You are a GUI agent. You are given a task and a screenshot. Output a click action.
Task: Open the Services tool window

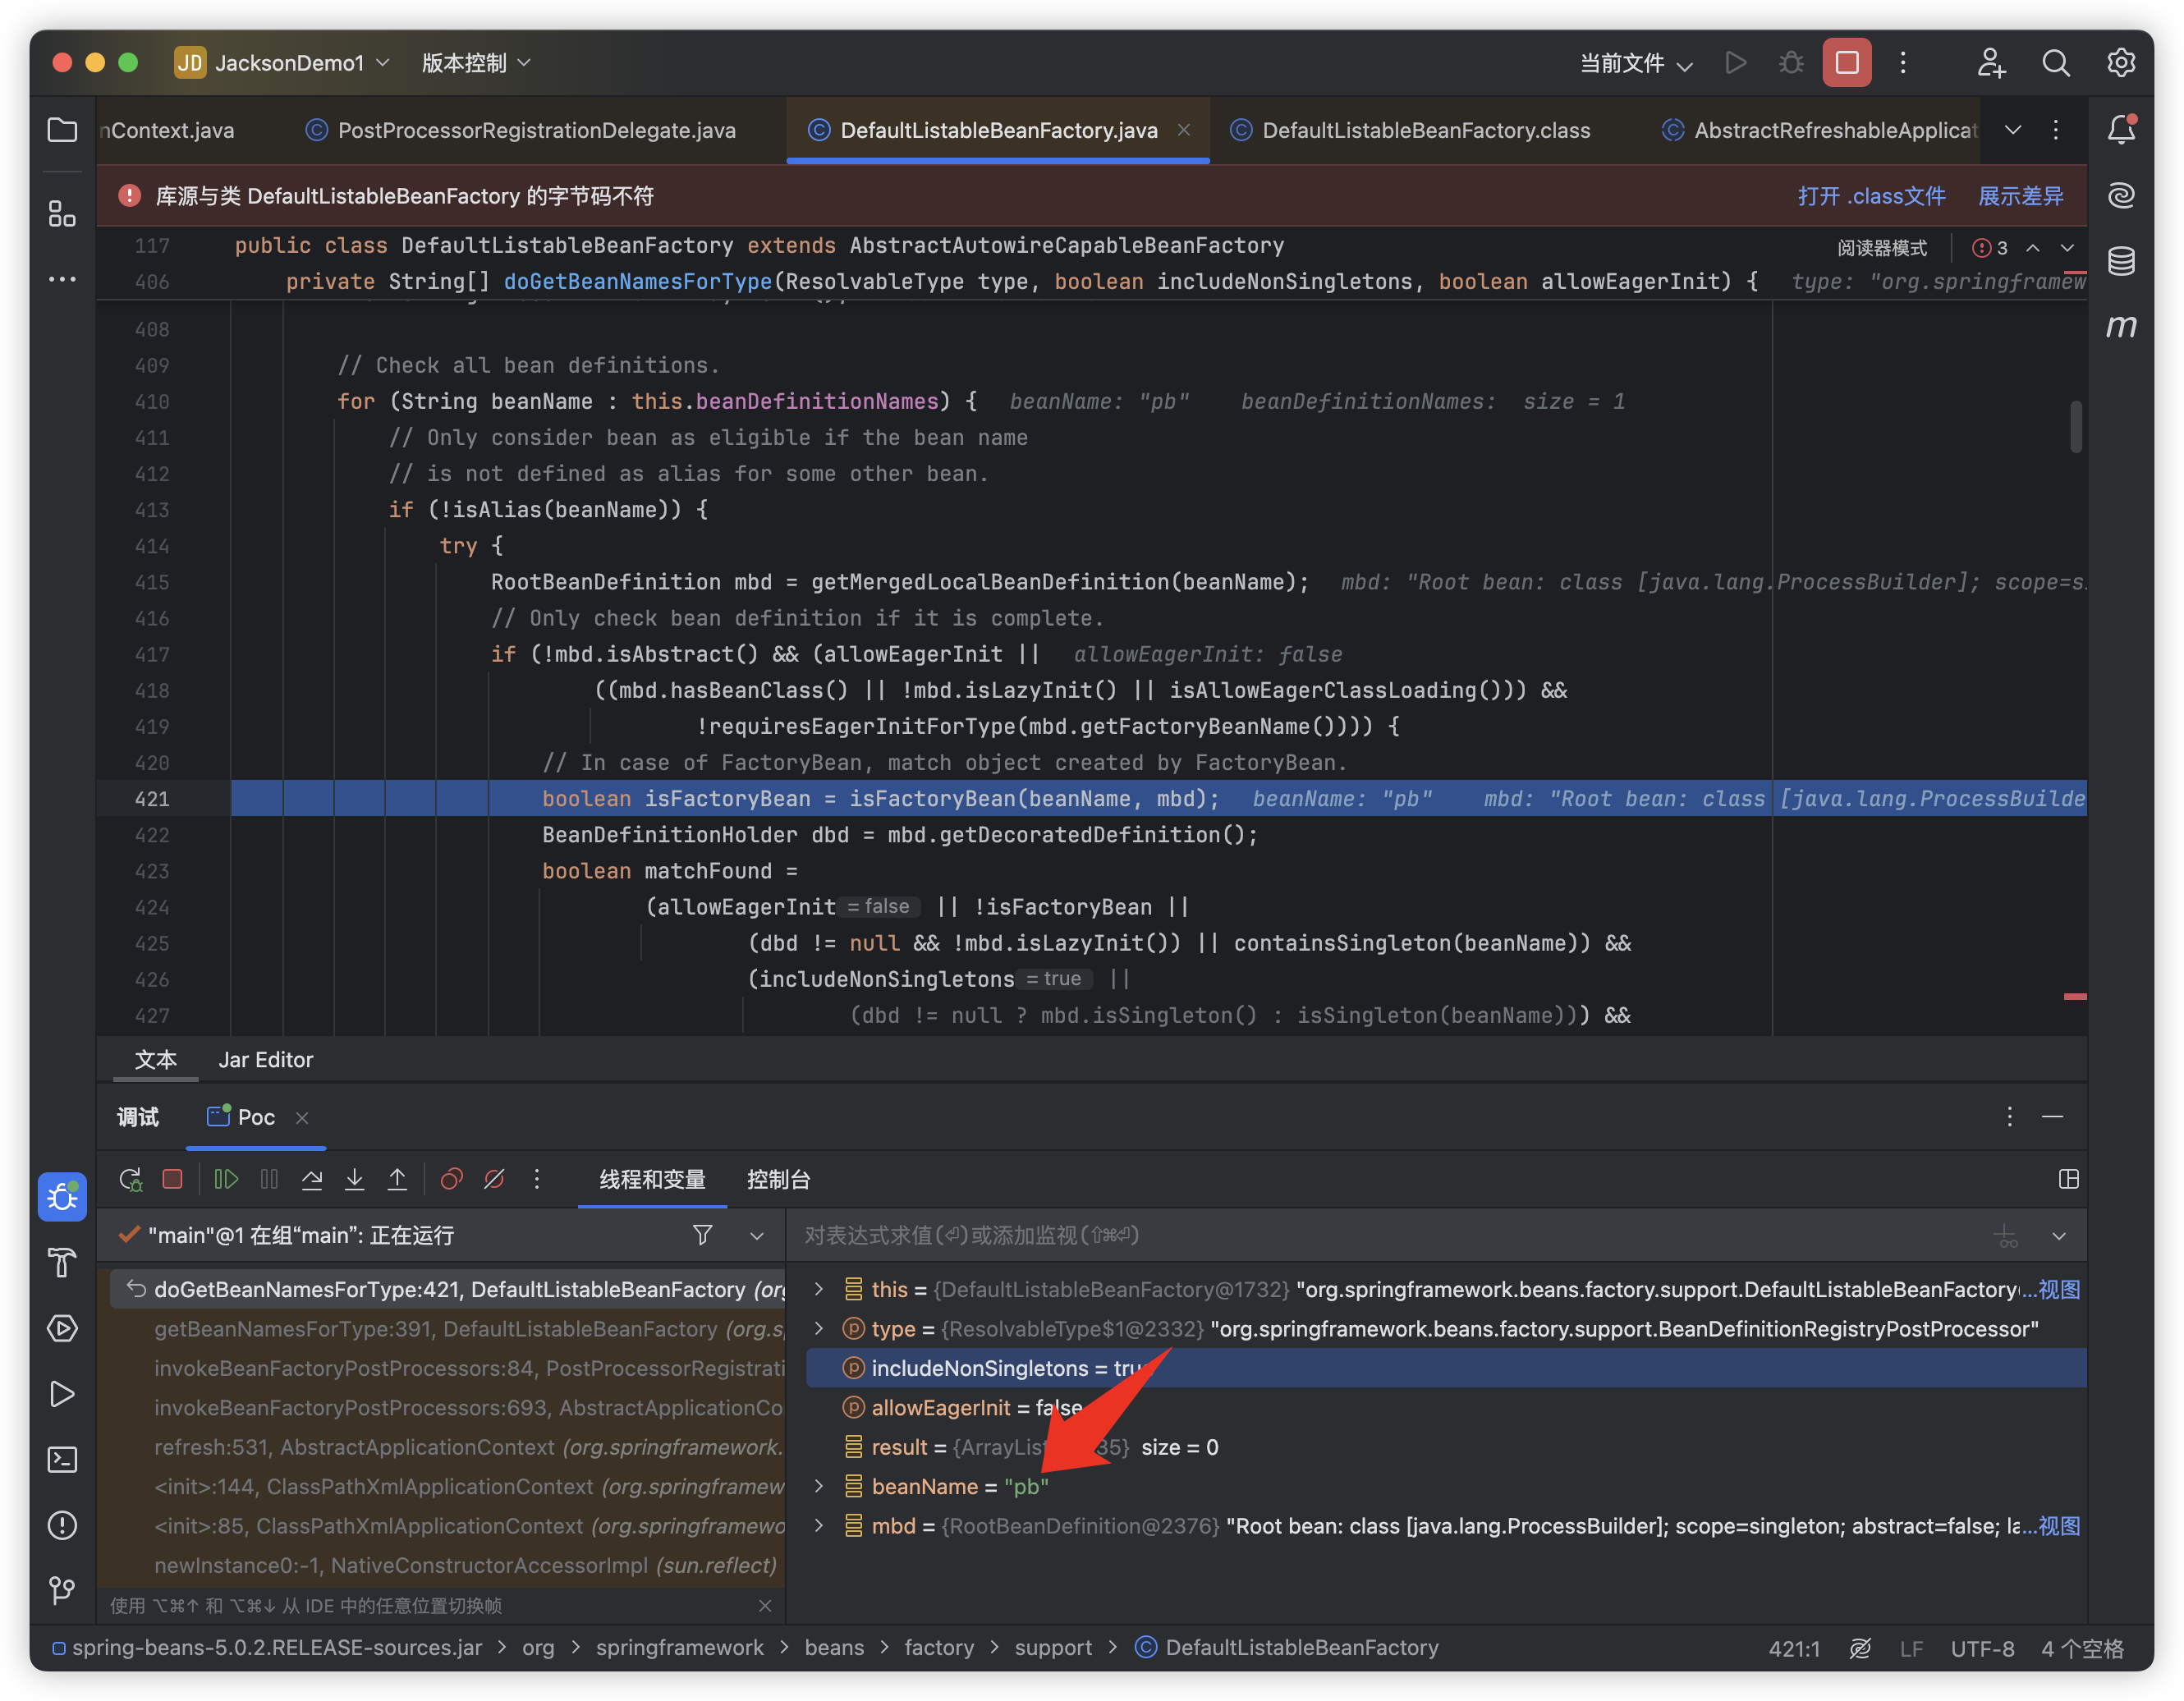click(62, 1328)
